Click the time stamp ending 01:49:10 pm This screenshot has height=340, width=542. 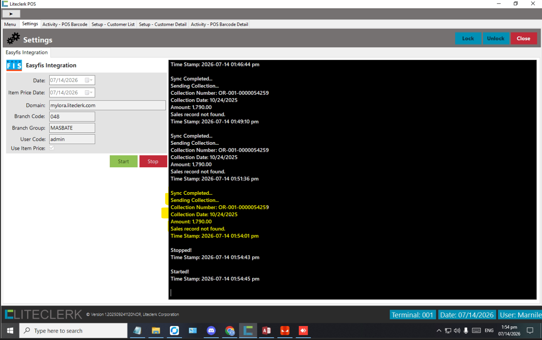[x=215, y=121]
